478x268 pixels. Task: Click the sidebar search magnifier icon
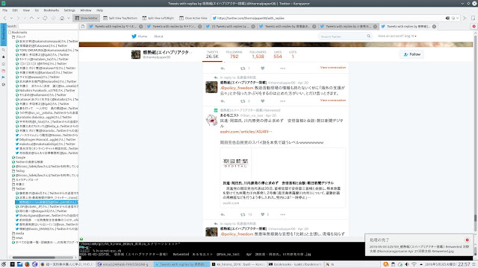pos(3,50)
